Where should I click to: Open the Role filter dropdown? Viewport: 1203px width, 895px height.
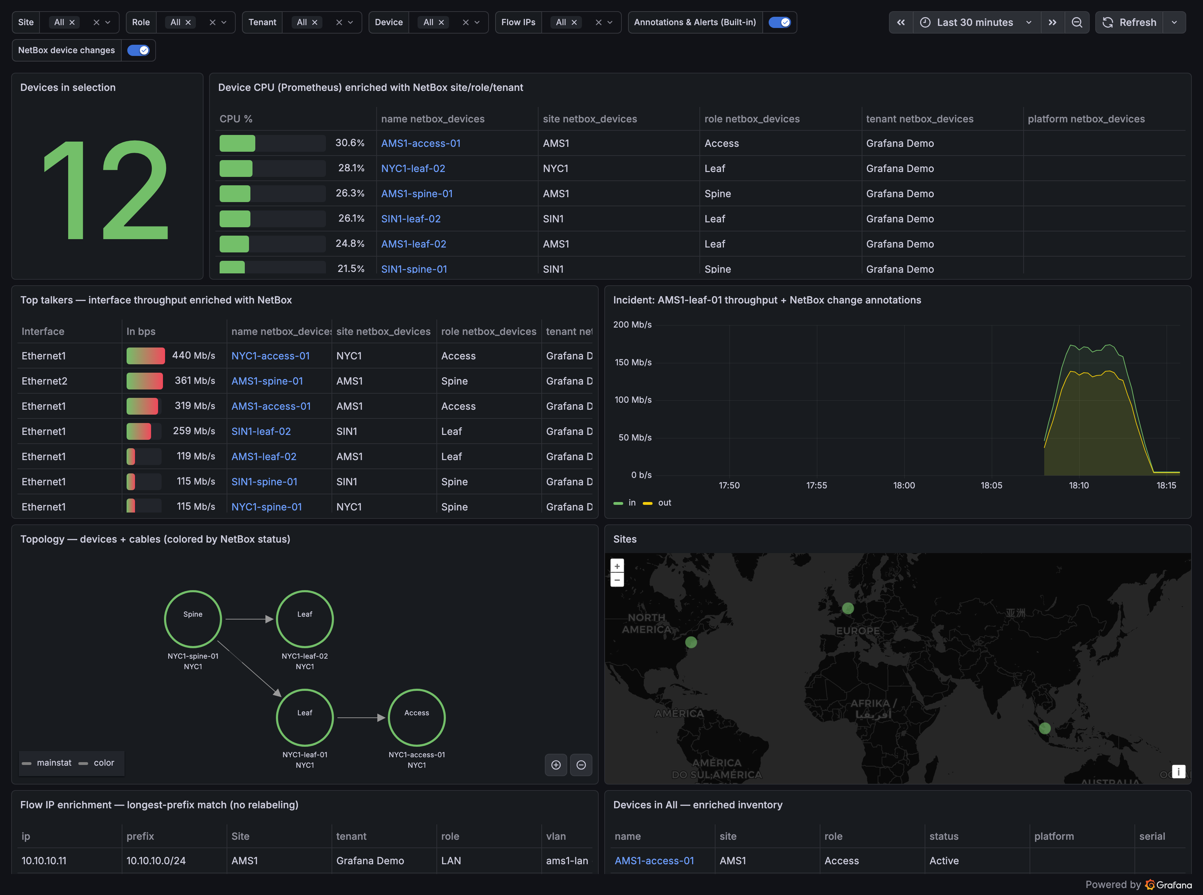[x=224, y=22]
